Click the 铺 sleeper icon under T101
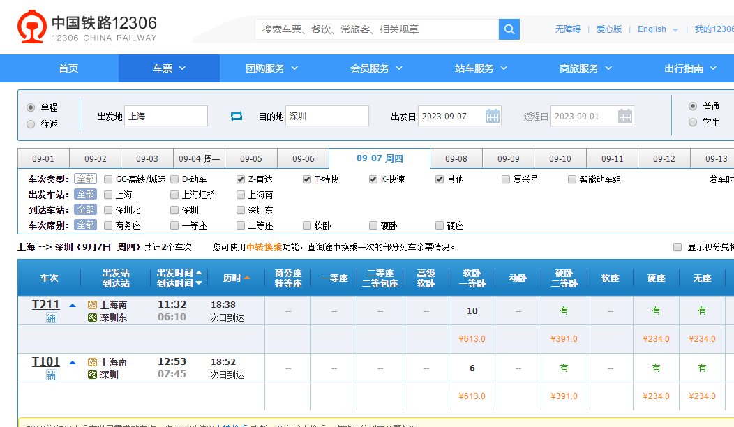The image size is (734, 427). coord(52,375)
